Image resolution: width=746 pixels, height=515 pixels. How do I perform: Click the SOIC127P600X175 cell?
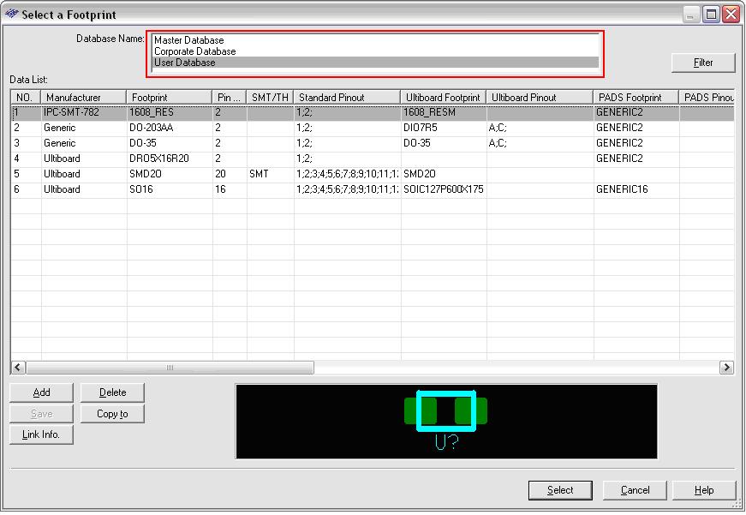(444, 189)
